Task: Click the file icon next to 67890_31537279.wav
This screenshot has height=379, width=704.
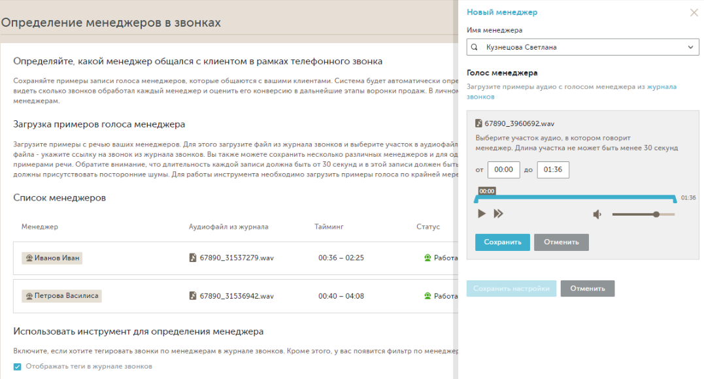Action: click(x=193, y=258)
